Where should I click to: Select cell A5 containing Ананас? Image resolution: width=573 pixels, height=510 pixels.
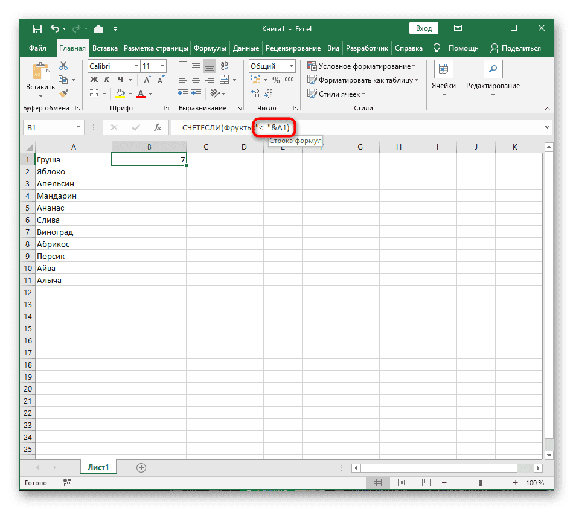tap(73, 208)
